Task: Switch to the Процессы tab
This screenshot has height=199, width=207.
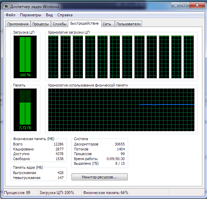Action: (41, 24)
